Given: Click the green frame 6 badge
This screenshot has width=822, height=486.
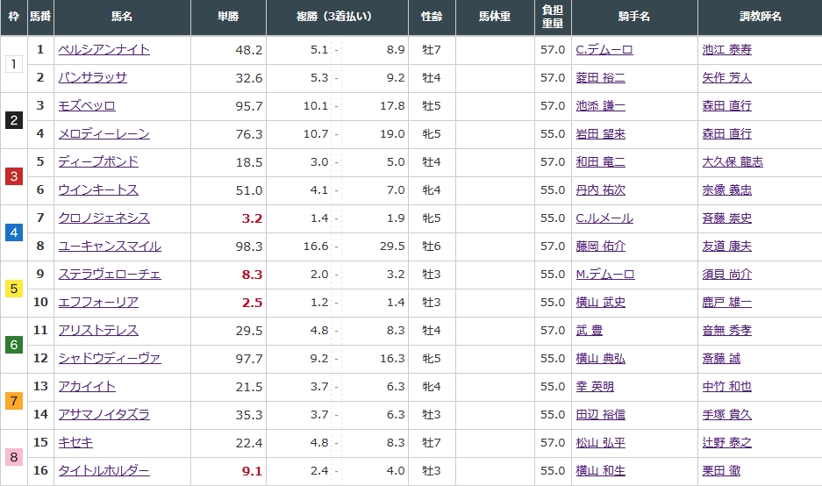Looking at the screenshot, I should tap(13, 345).
